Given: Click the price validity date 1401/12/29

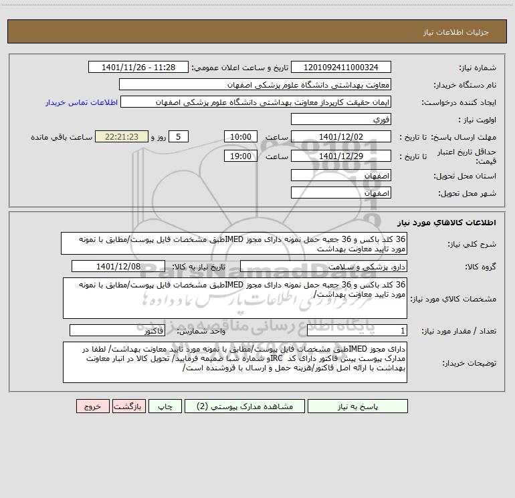Looking at the screenshot, I should pyautogui.click(x=341, y=156).
